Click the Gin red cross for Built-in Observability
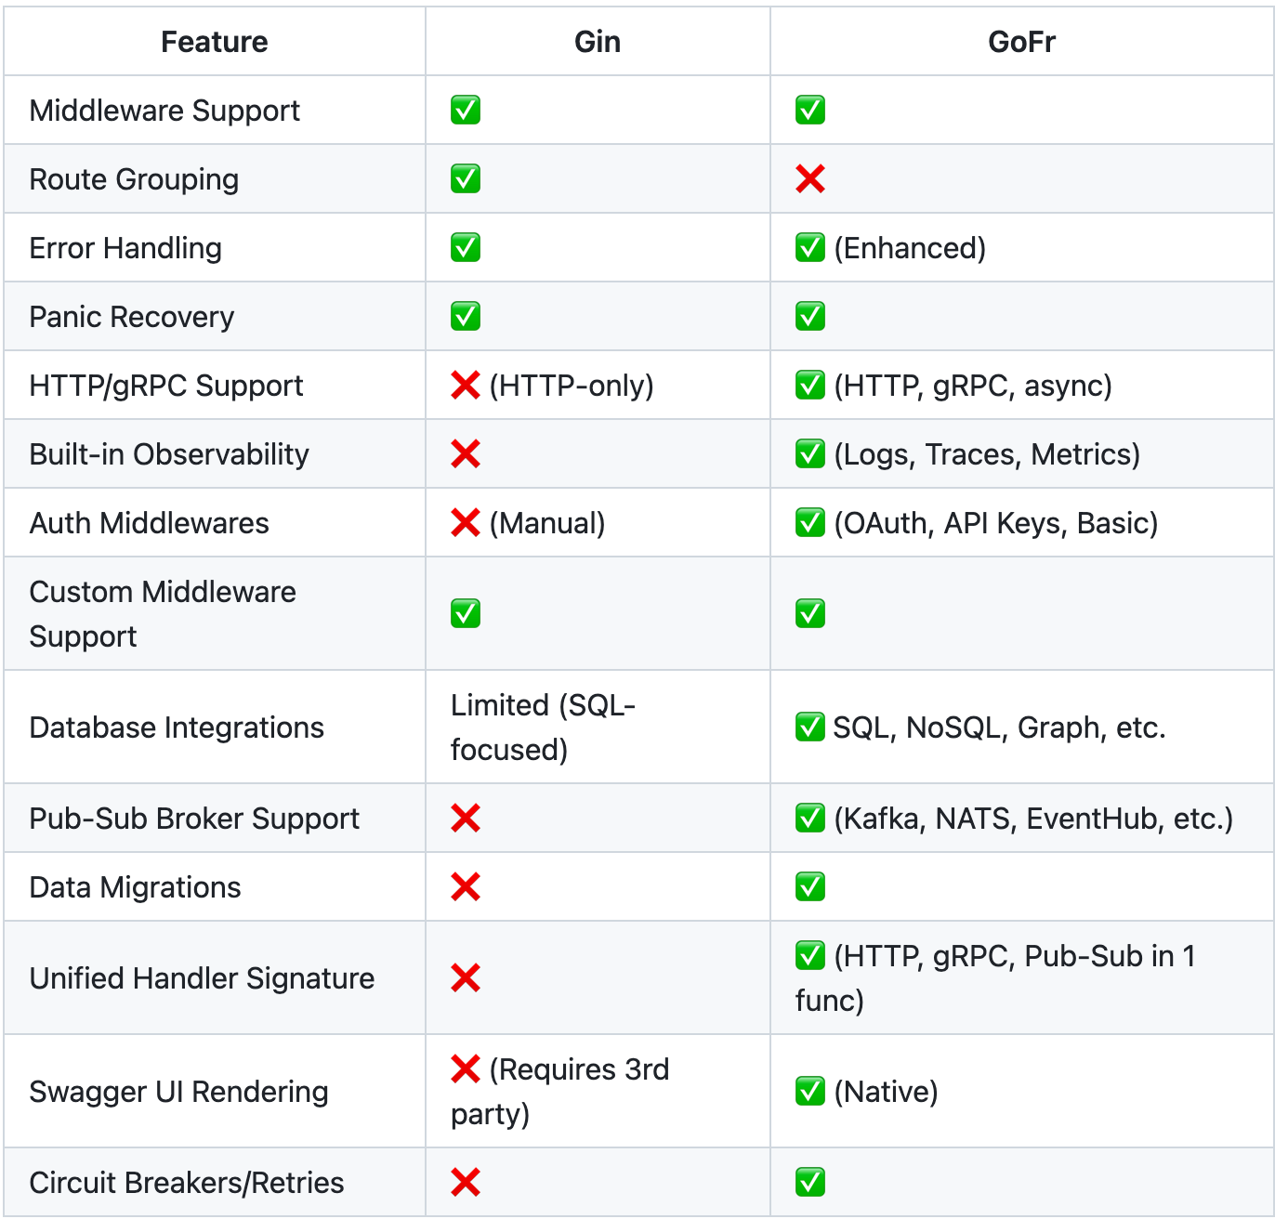The height and width of the screenshot is (1219, 1275). 466,453
